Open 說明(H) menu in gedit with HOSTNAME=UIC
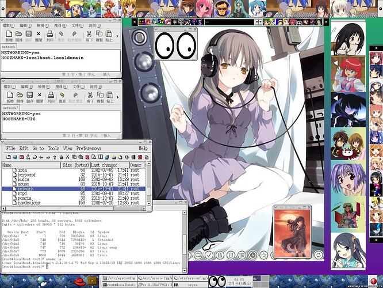383x288 pixels. click(x=95, y=86)
